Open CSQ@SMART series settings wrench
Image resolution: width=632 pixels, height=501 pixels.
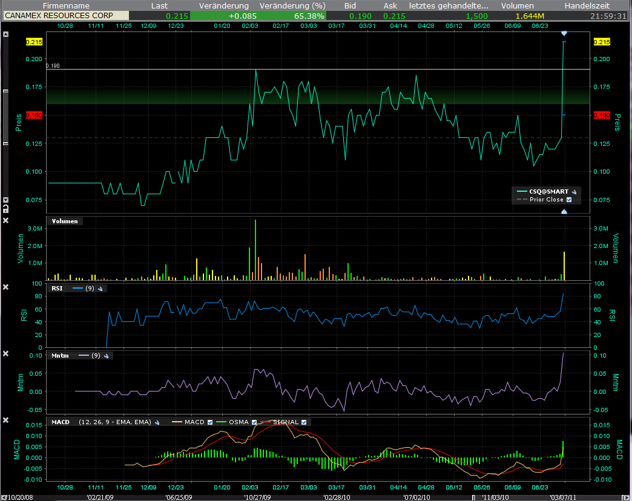[574, 191]
